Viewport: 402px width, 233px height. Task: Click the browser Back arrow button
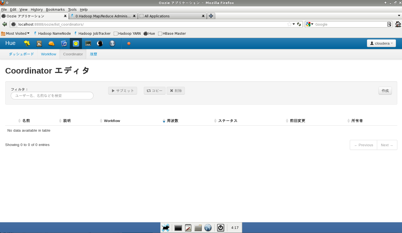click(x=4, y=24)
